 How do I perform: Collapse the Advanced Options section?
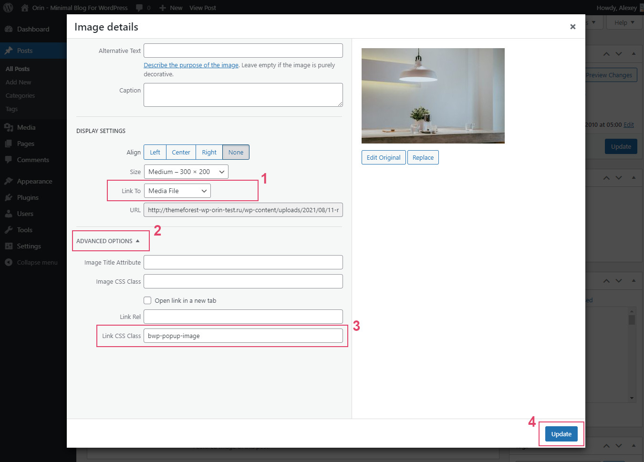pyautogui.click(x=108, y=241)
